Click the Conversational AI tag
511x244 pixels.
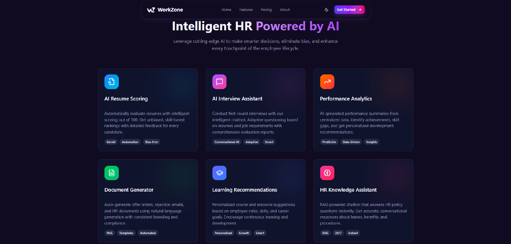[227, 142]
